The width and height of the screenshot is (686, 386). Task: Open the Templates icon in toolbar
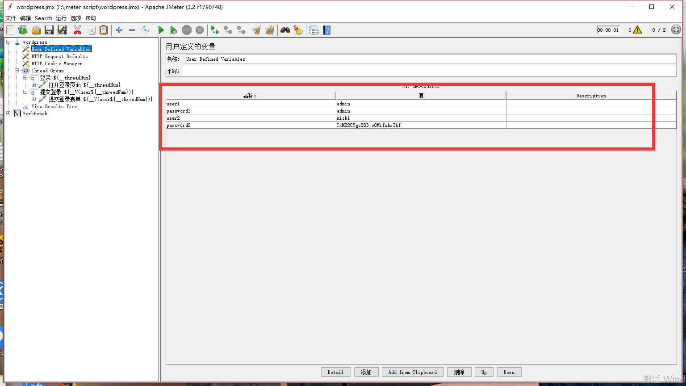coord(23,30)
